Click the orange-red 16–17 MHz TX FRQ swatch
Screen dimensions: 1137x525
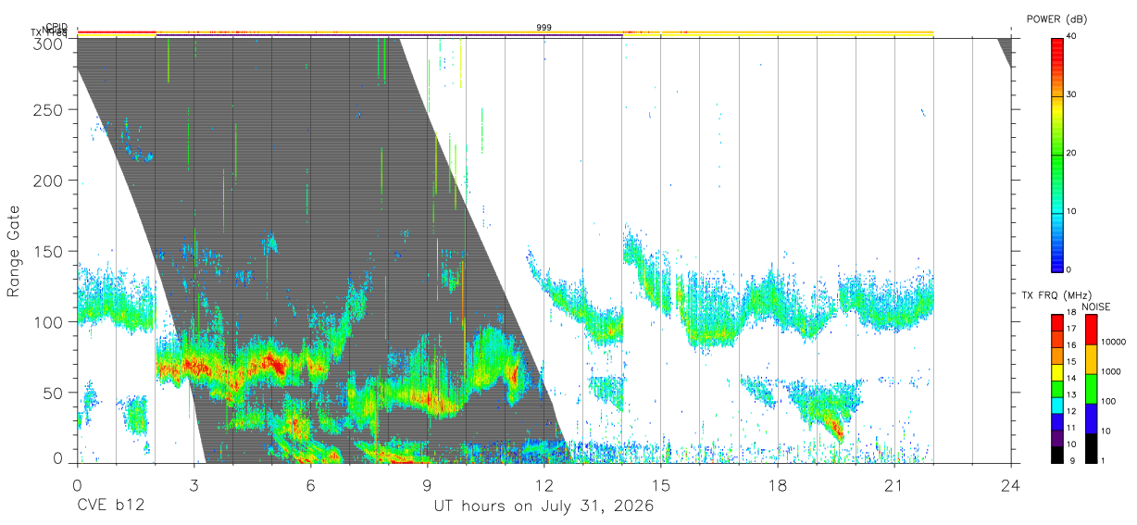click(x=1056, y=340)
